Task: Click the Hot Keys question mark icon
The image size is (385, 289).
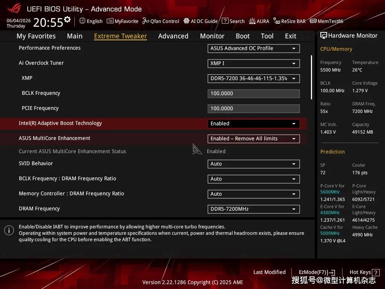Action: [376, 272]
